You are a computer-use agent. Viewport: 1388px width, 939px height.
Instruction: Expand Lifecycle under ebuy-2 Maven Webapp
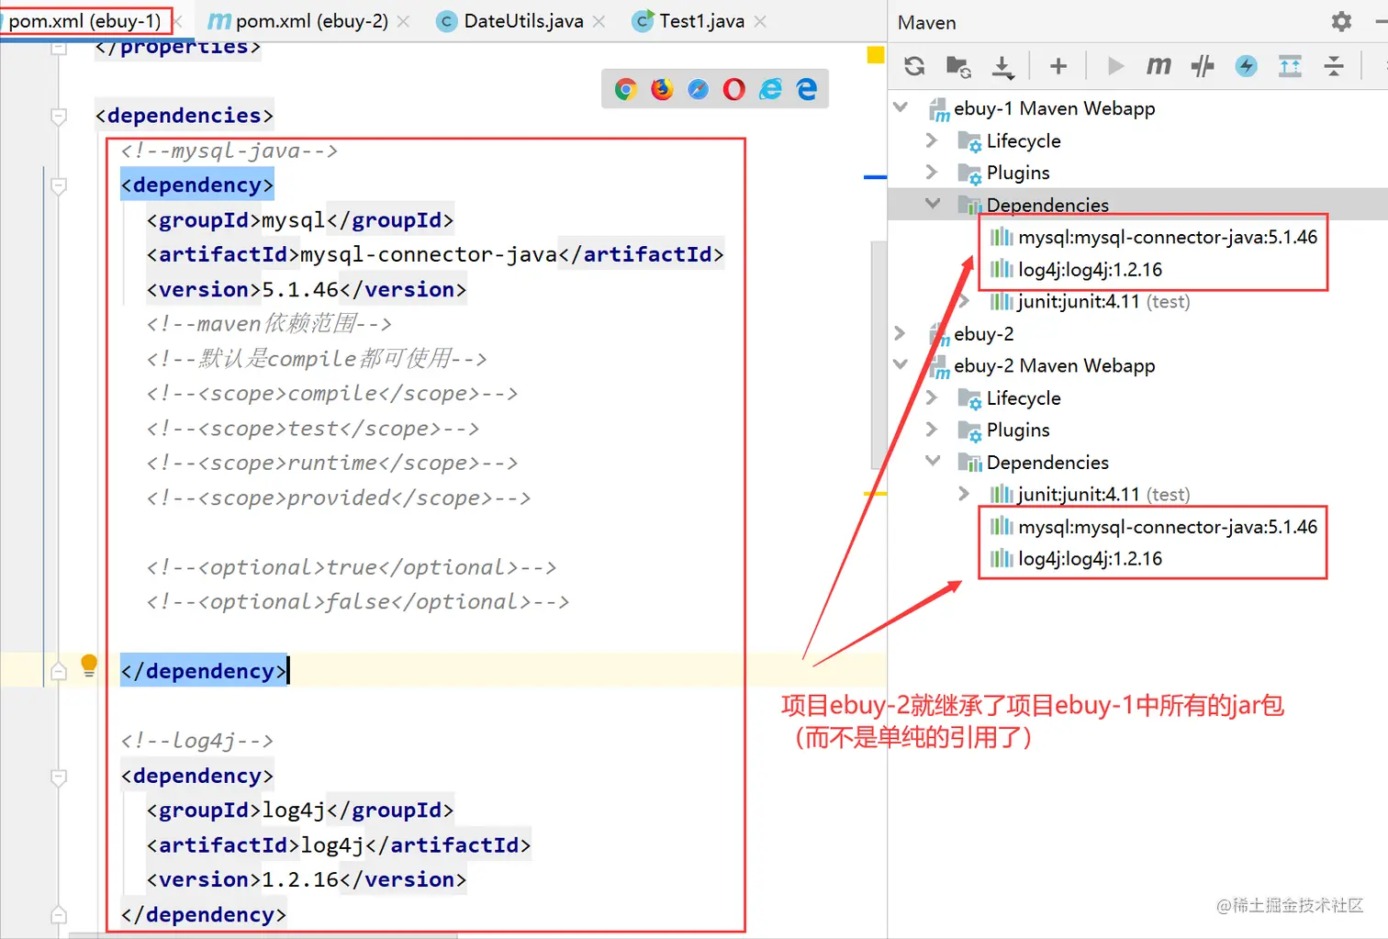click(x=932, y=397)
